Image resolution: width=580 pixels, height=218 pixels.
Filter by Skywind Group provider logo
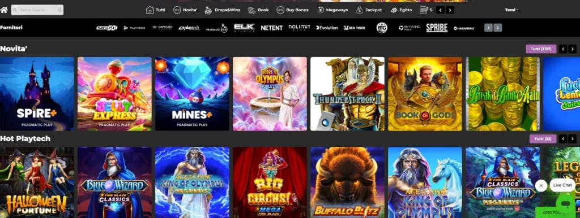tap(409, 28)
